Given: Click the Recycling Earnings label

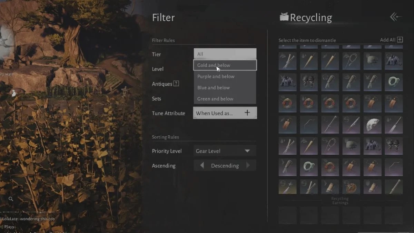Looking at the screenshot, I should [x=340, y=201].
